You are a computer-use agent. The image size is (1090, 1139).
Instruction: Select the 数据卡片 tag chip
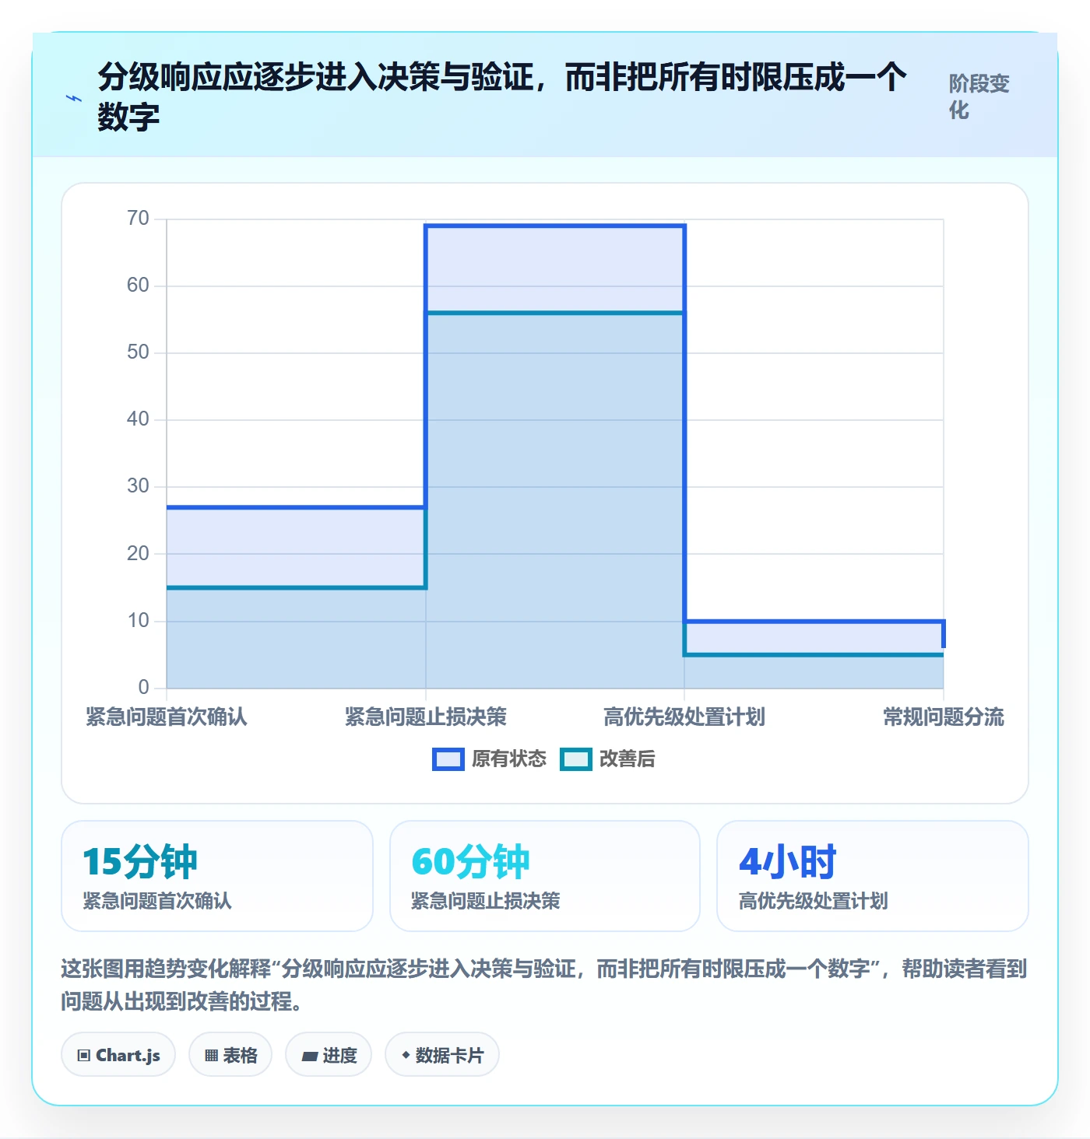442,1055
